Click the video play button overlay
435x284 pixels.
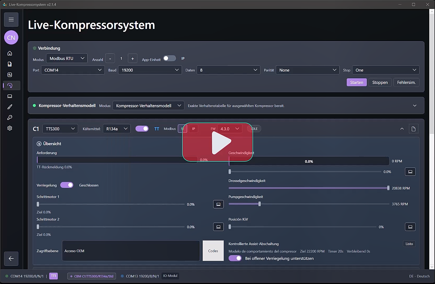click(218, 142)
